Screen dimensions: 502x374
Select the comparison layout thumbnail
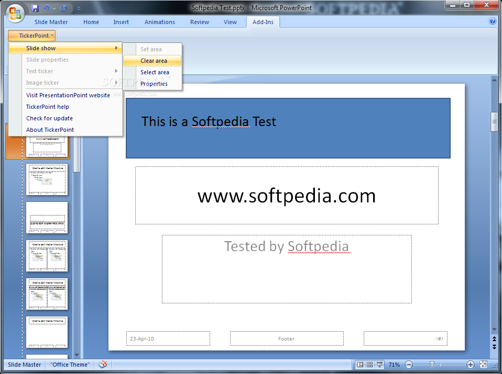tap(47, 294)
